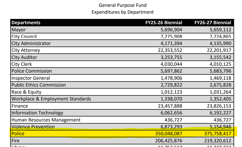
Task: Click the 'General Purpose Fund' title text
Action: (x=123, y=5)
